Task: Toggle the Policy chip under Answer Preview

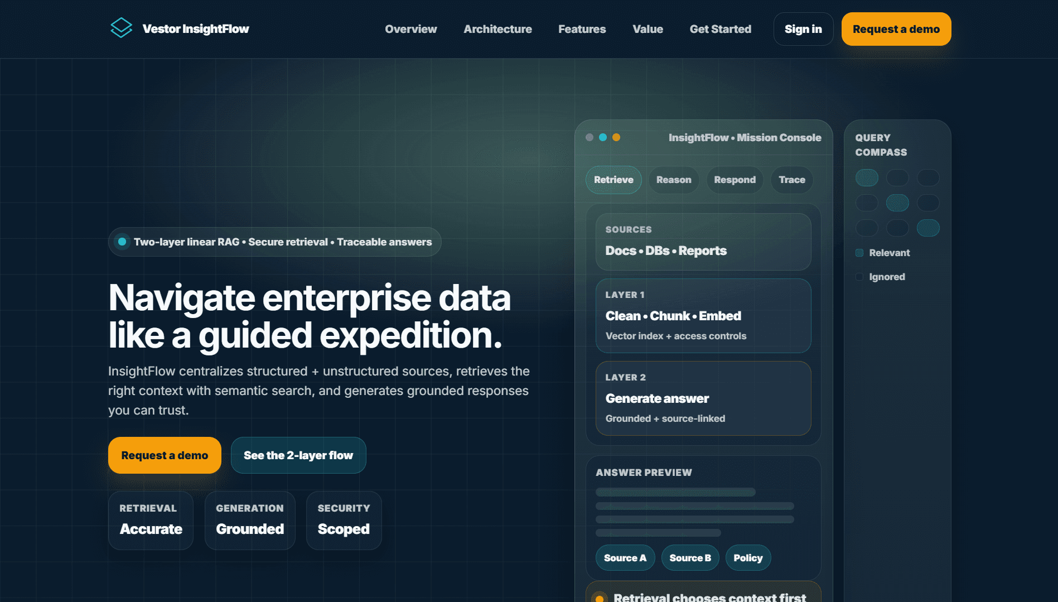Action: point(748,557)
